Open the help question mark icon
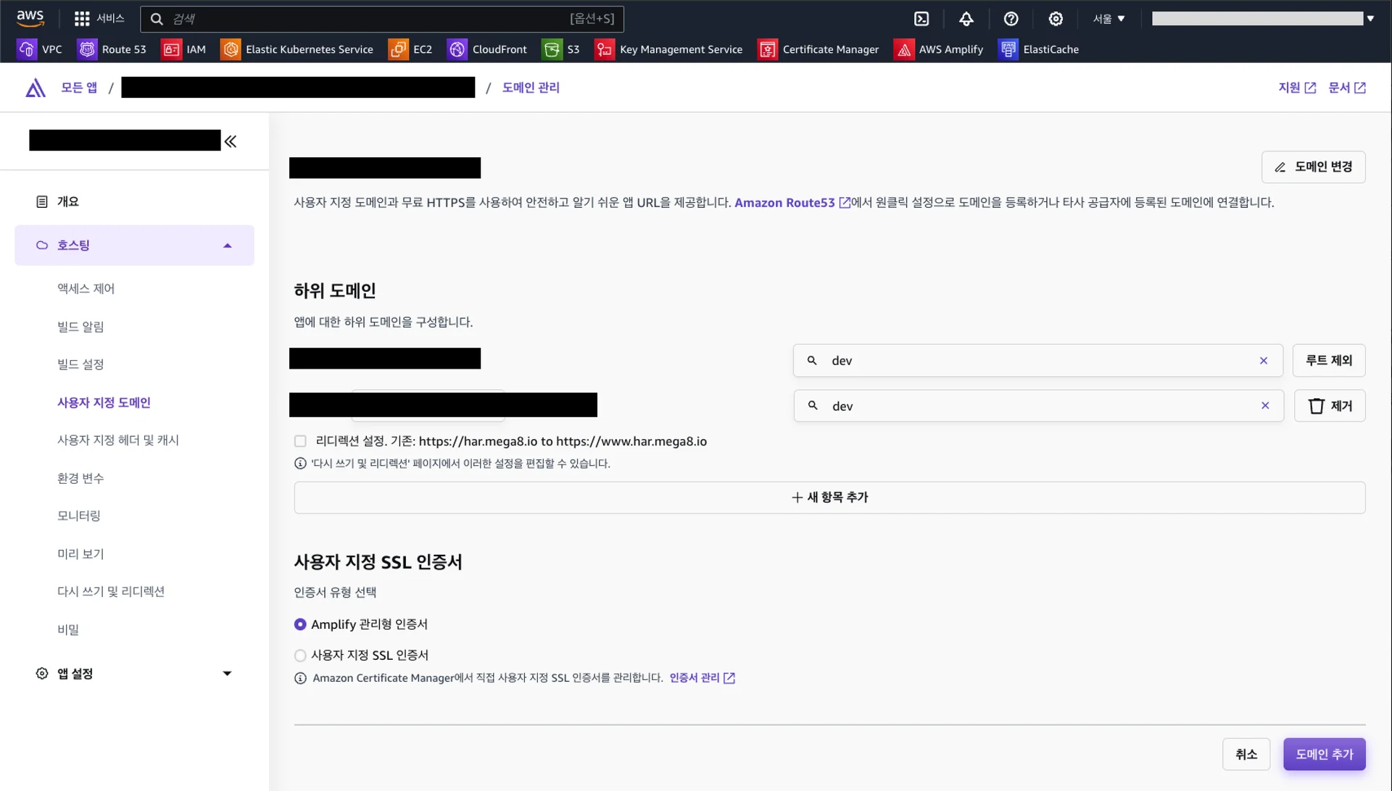This screenshot has width=1392, height=791. click(1011, 19)
